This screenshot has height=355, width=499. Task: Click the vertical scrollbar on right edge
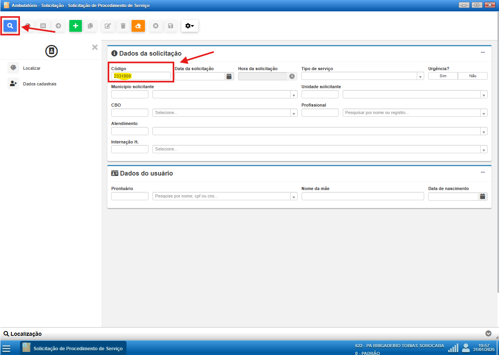tap(497, 157)
